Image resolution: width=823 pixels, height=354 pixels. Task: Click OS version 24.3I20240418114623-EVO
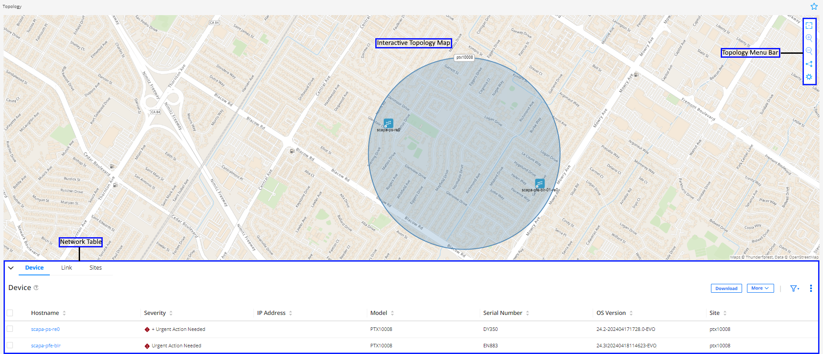pyautogui.click(x=626, y=346)
